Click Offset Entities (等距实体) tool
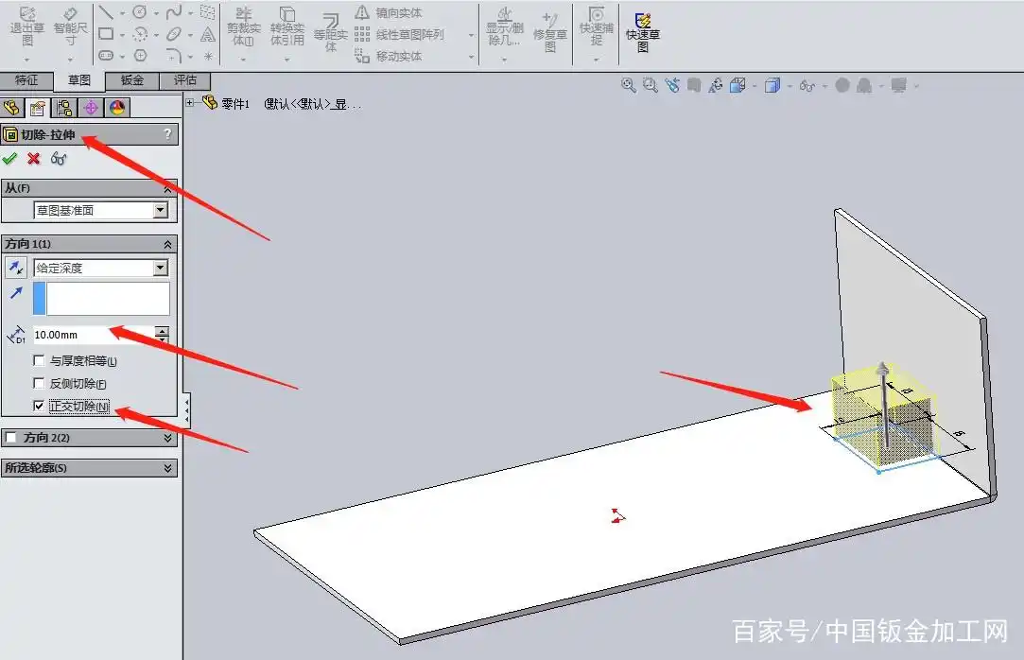Screen dimensions: 1024x660 tap(330, 33)
